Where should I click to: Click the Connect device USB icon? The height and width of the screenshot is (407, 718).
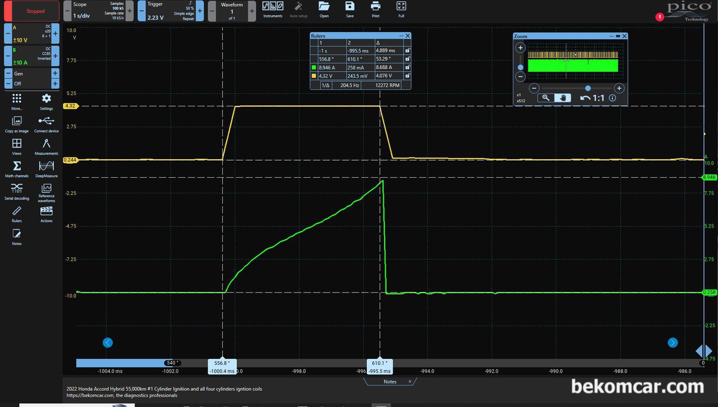(47, 124)
